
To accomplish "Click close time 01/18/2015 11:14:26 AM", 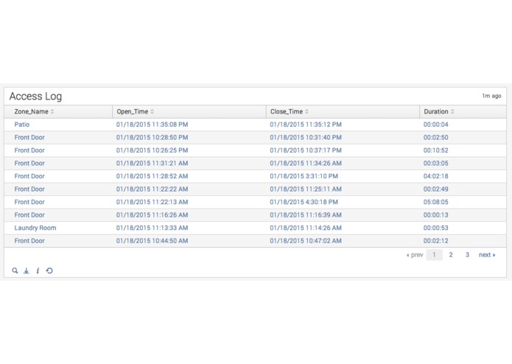I will click(x=306, y=228).
